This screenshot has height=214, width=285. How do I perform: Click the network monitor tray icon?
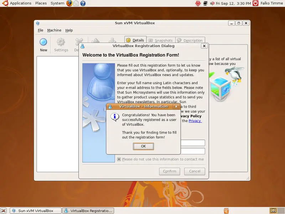[206, 3]
